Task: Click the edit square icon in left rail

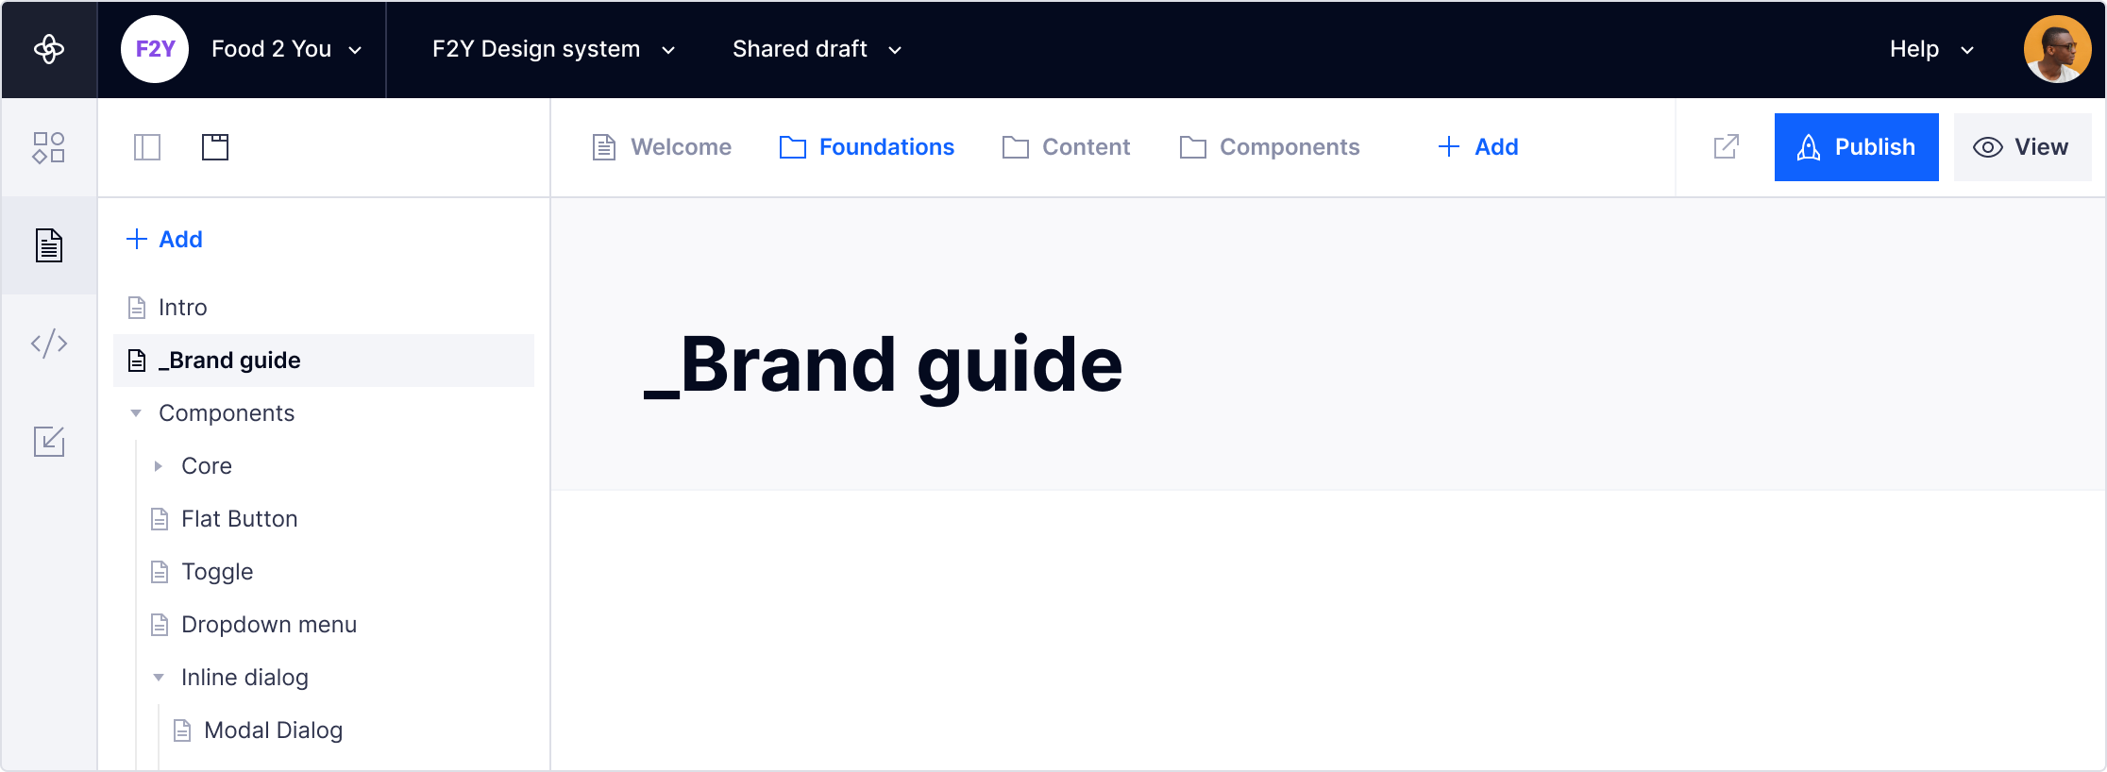Action: tap(49, 442)
